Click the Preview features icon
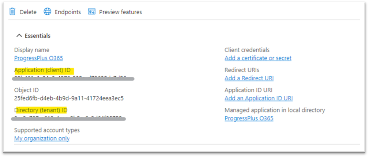The image size is (369, 157). (91, 12)
